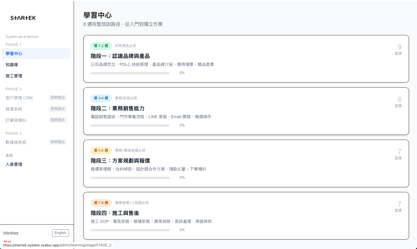The width and height of the screenshot is (417, 249).
Task: Open the 知識庫 section
Action: click(x=12, y=65)
